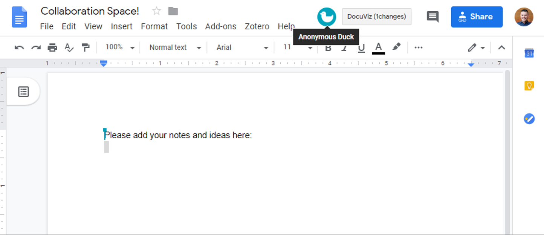Open the Insert menu
544x235 pixels.
121,26
